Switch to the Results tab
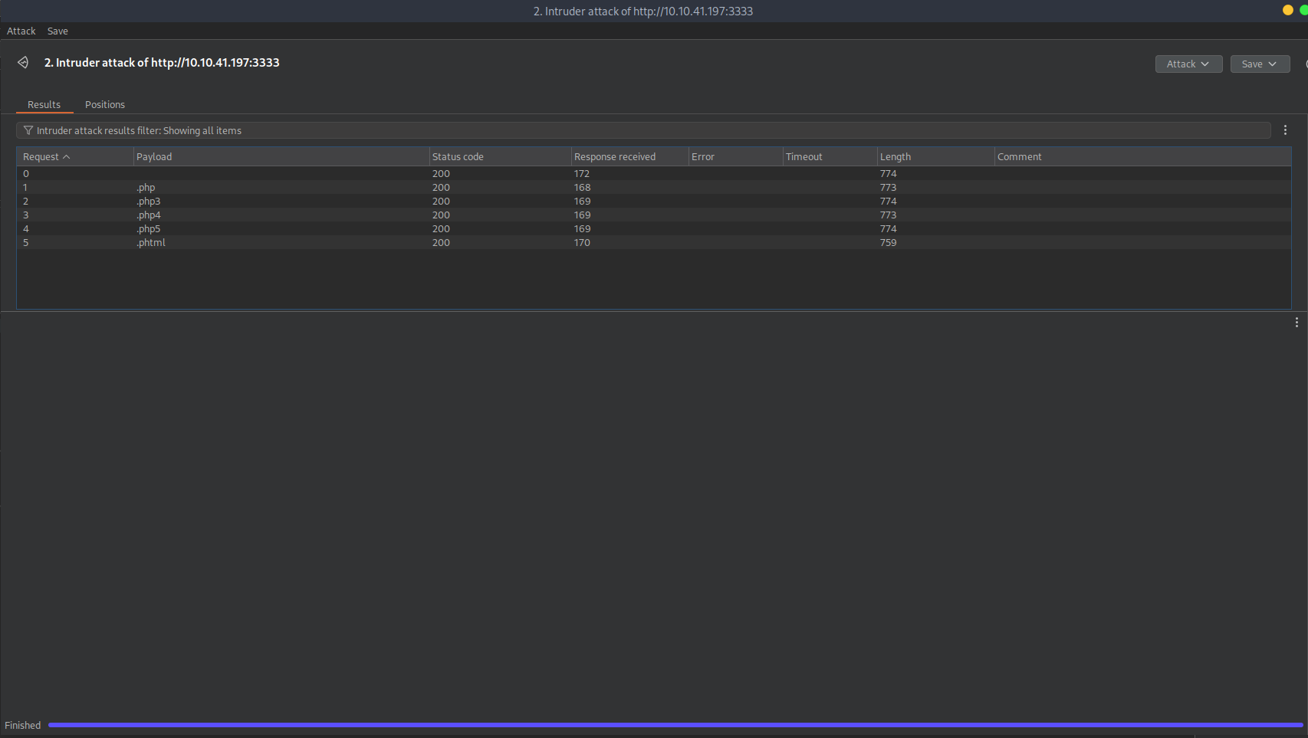 point(44,105)
